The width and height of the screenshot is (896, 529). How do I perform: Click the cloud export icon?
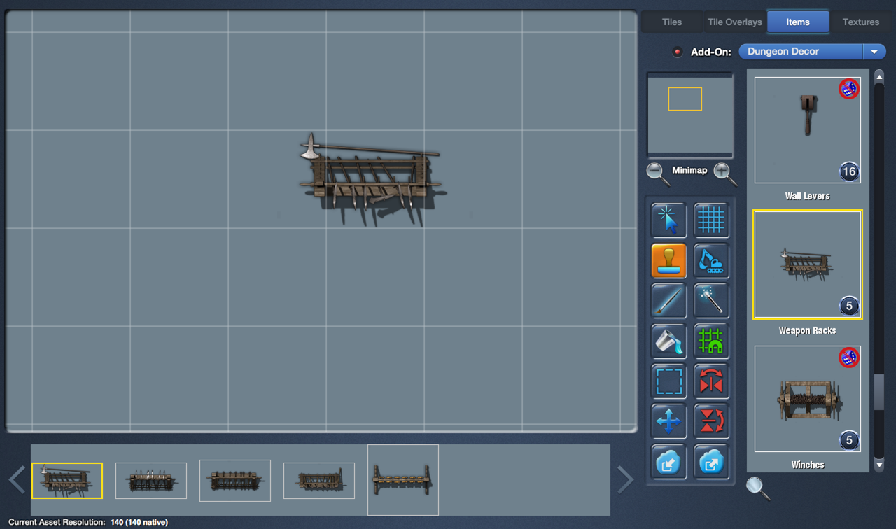coord(711,462)
